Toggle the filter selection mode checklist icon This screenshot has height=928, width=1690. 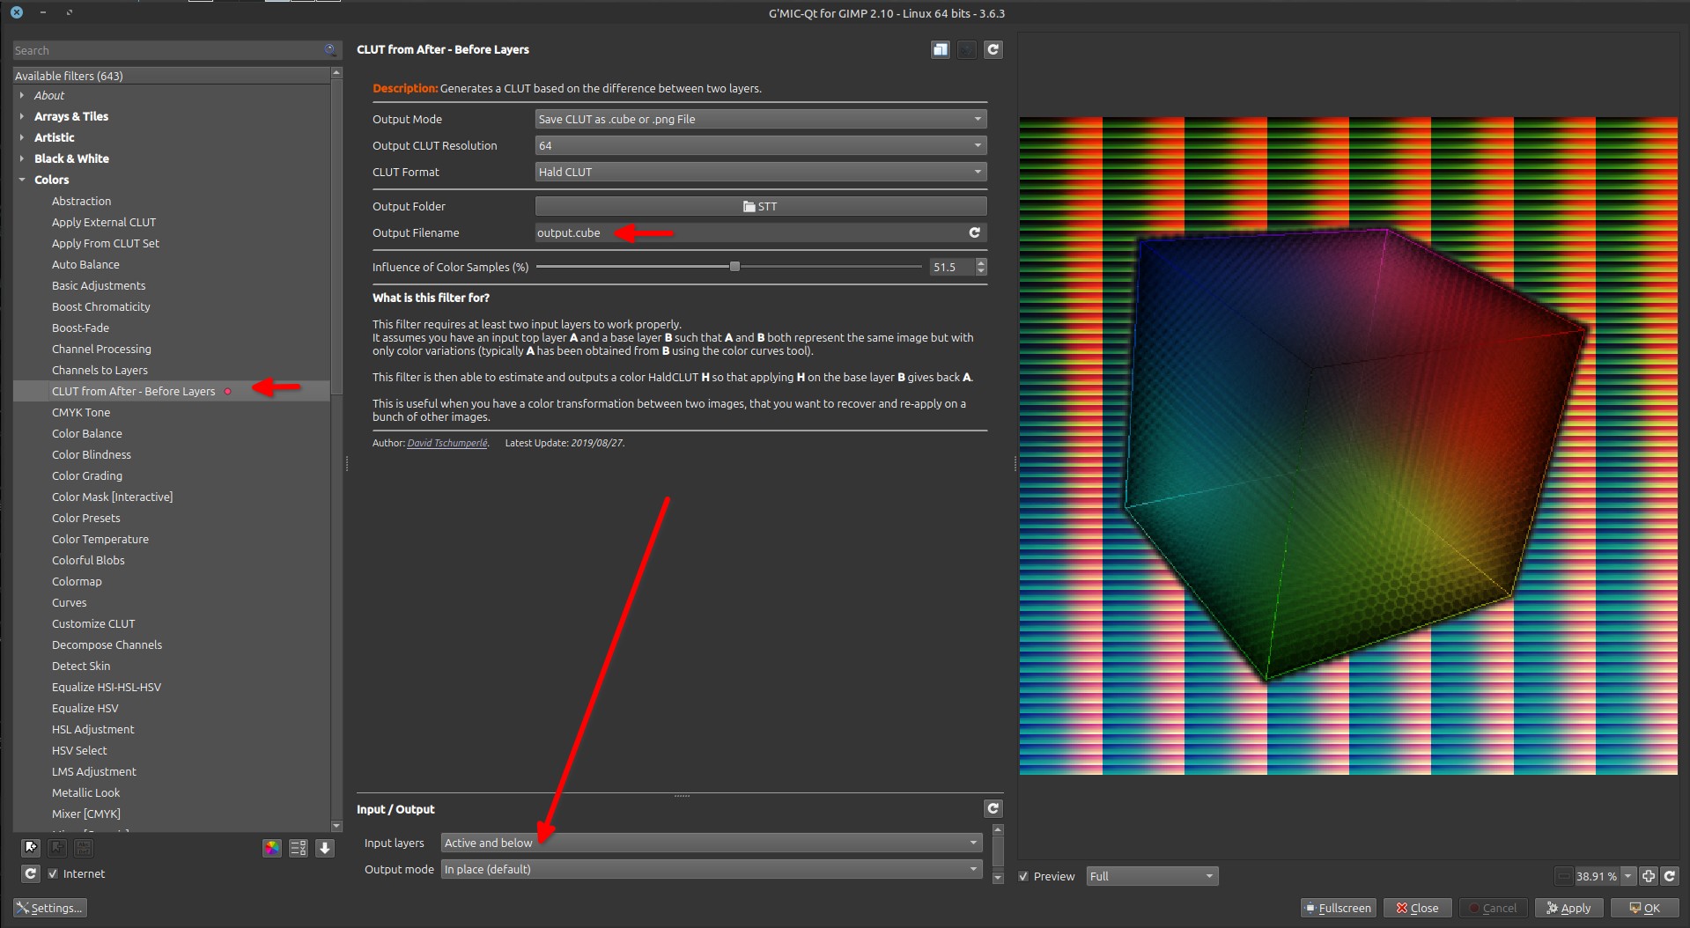pos(299,848)
